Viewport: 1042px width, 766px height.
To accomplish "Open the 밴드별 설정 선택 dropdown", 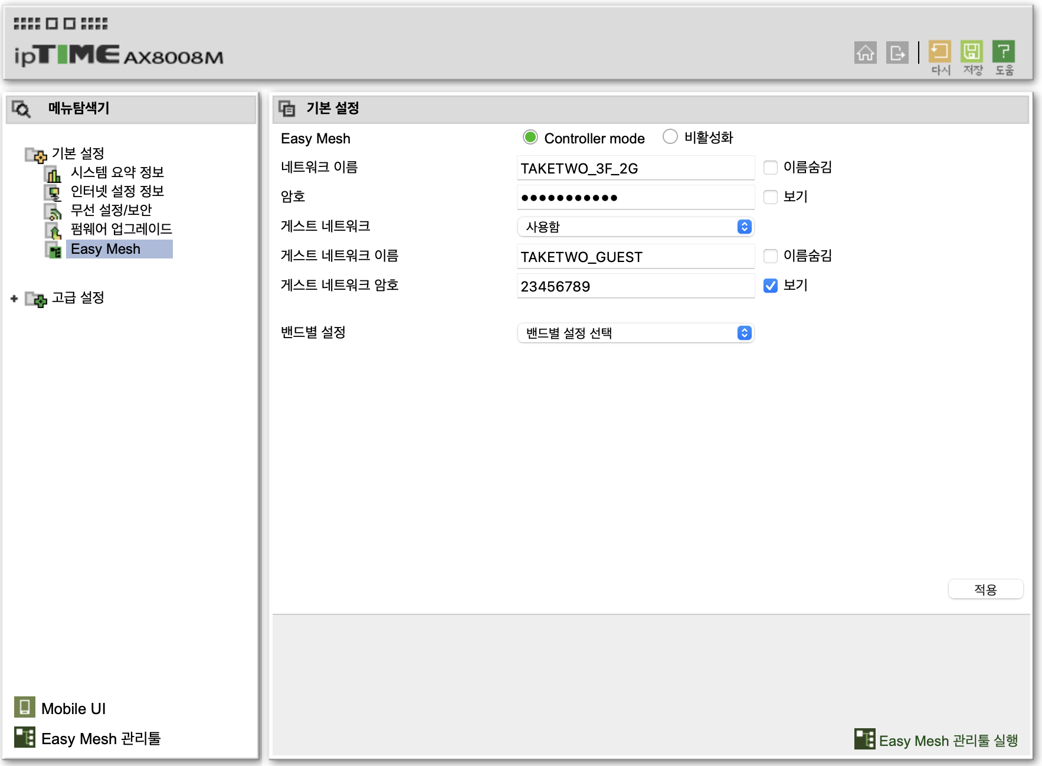I will click(x=636, y=333).
